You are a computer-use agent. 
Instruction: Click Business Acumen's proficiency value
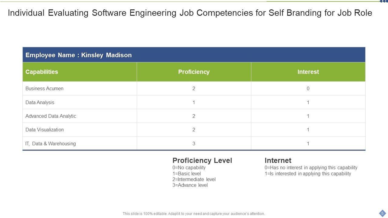(x=194, y=89)
